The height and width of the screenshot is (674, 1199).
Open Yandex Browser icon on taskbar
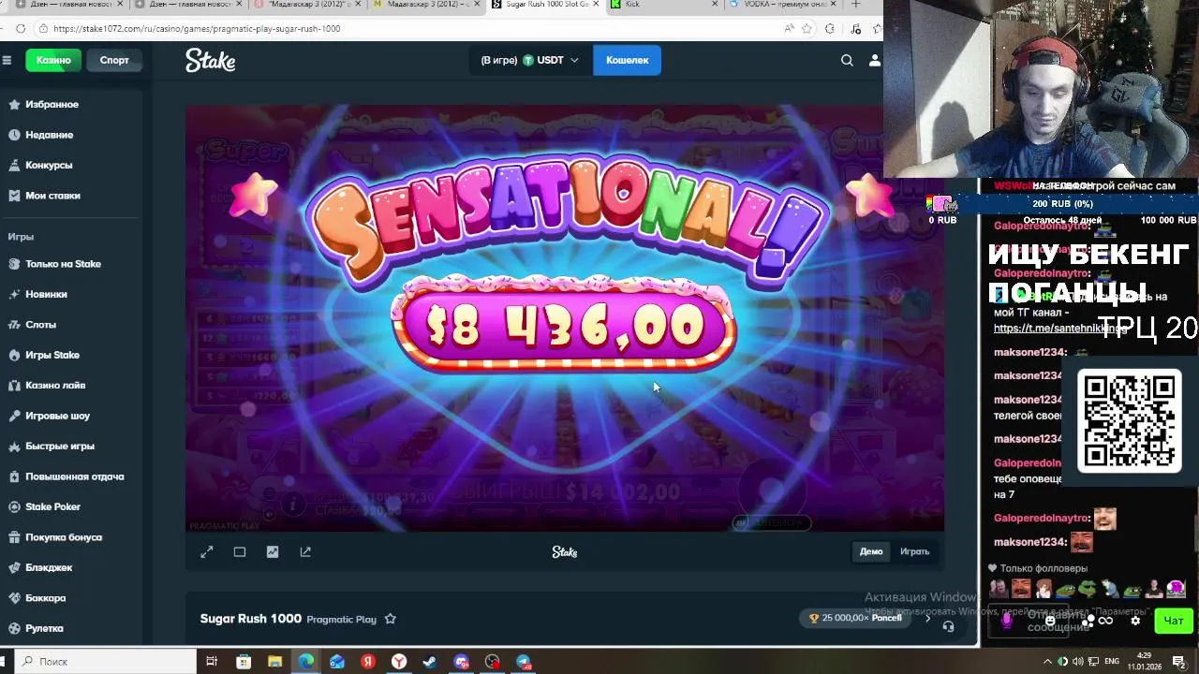399,662
